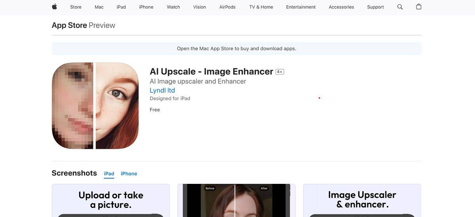Go to the iPad nav item

click(121, 7)
